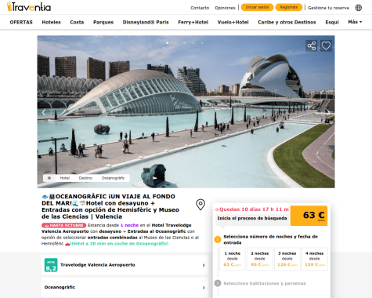
Task: Open Parques menu item
Action: point(103,22)
